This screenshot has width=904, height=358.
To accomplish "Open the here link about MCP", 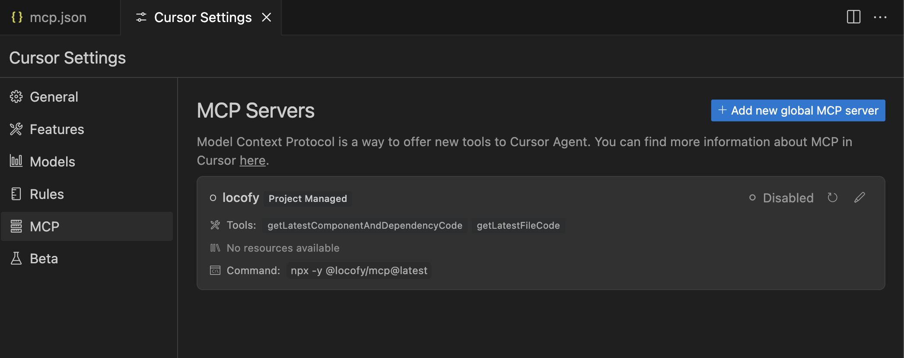I will pyautogui.click(x=252, y=160).
